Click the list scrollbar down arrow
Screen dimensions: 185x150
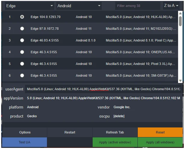(x=180, y=81)
